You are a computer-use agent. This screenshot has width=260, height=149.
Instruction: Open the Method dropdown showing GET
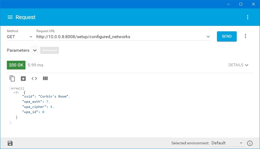(x=20, y=37)
